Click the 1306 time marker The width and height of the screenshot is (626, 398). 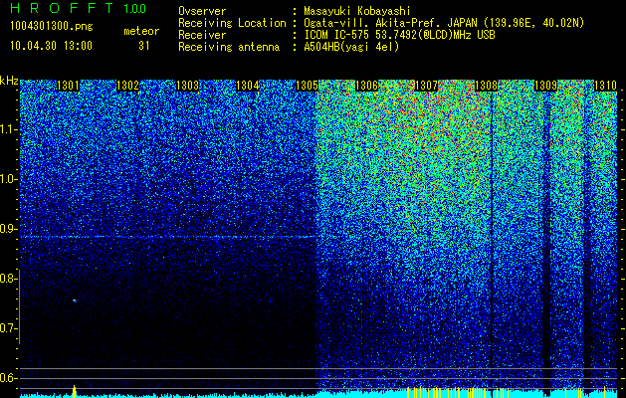click(366, 86)
